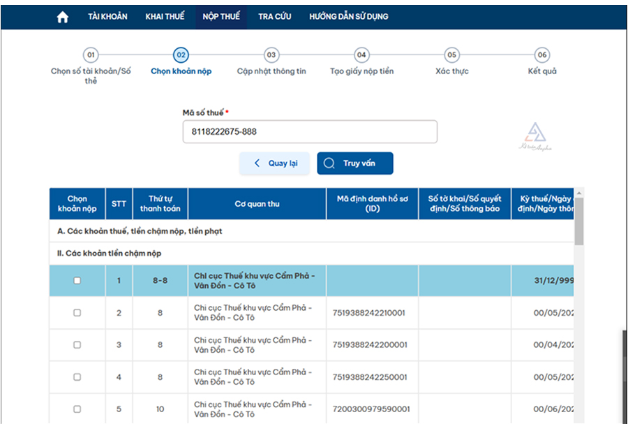Tick the checkbox for row 1

coord(77,280)
